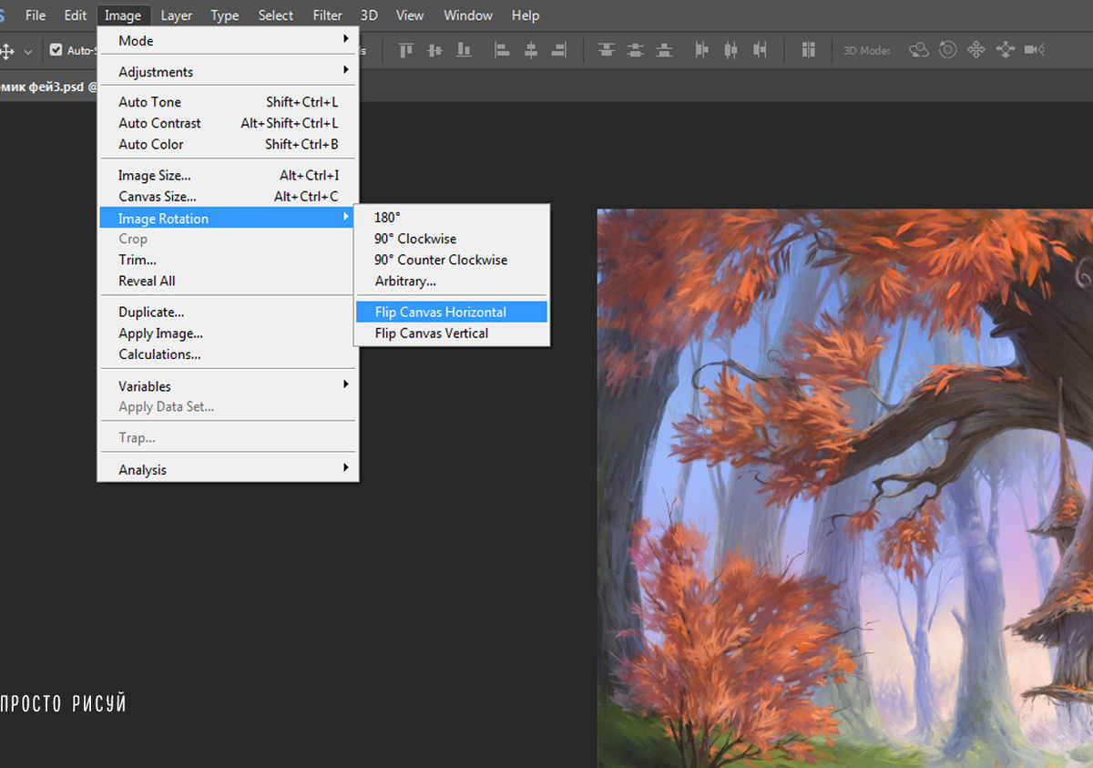This screenshot has width=1093, height=768.
Task: Open the File menu
Action: pos(36,15)
